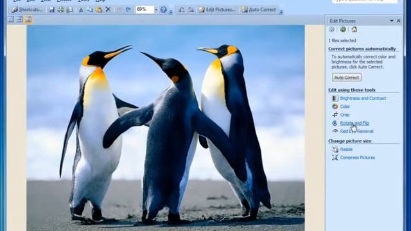Click the Send by e-mail icon
411x231 pixels.
(70, 10)
